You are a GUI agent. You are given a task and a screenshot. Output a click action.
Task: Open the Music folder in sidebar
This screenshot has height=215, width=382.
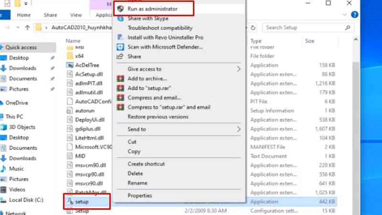(x=16, y=169)
